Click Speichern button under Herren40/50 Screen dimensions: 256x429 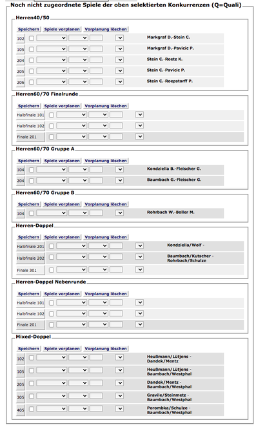coord(28,29)
